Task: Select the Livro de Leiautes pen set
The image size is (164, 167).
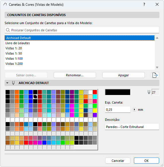Action: click(x=79, y=43)
